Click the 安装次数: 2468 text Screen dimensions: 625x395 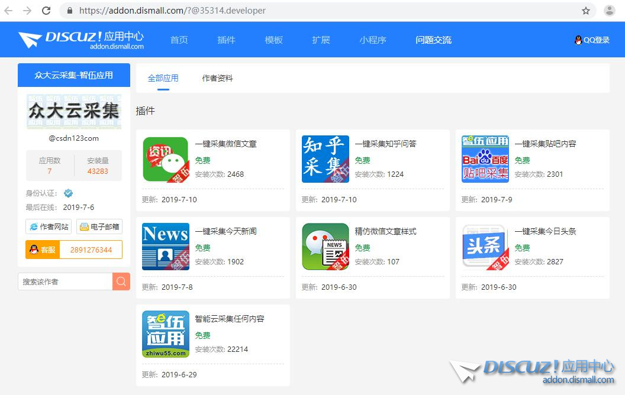pyautogui.click(x=219, y=174)
